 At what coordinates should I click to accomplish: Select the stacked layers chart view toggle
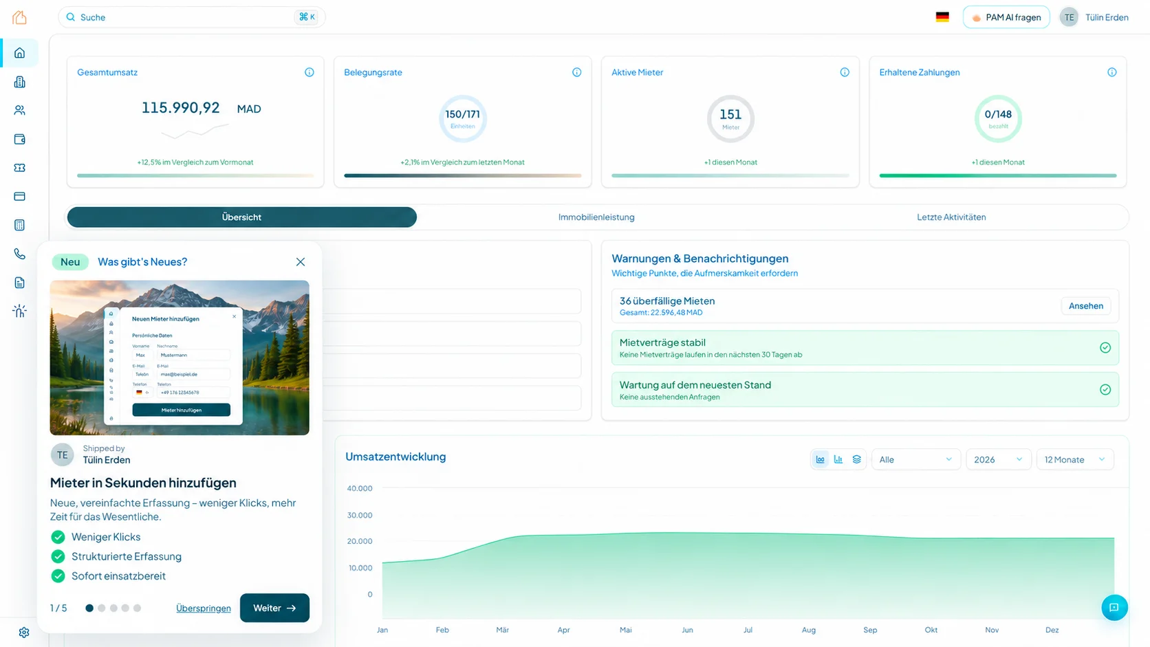coord(856,459)
